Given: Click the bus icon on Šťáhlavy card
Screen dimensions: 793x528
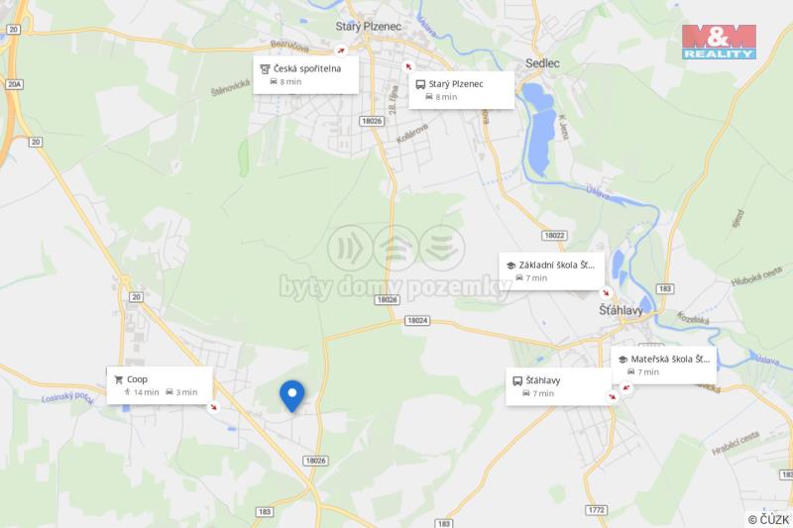Looking at the screenshot, I should click(x=517, y=380).
